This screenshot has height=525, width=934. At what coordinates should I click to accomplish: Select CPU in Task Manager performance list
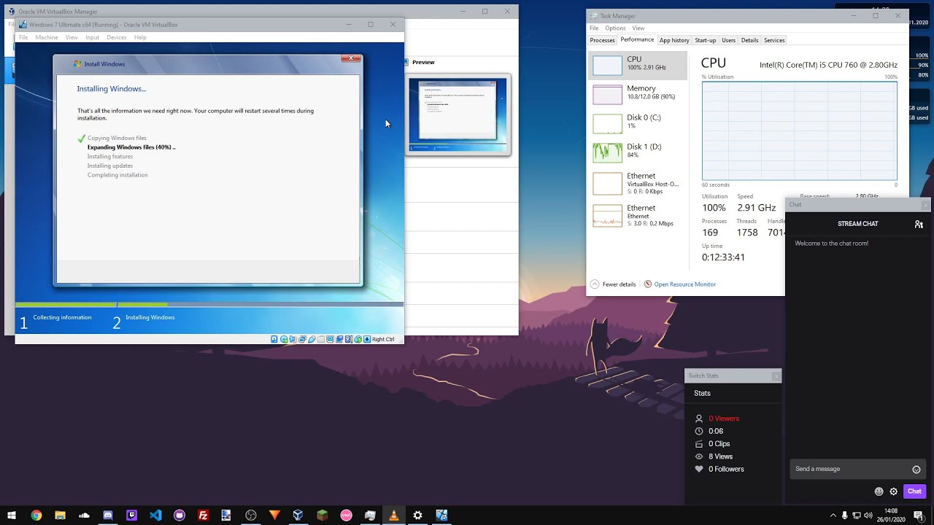pos(638,65)
